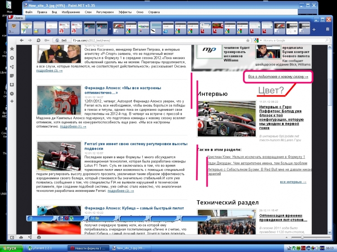Open Оптимизация времени проведения пит-стопов link
This screenshot has height=252, width=337.
click(x=283, y=217)
